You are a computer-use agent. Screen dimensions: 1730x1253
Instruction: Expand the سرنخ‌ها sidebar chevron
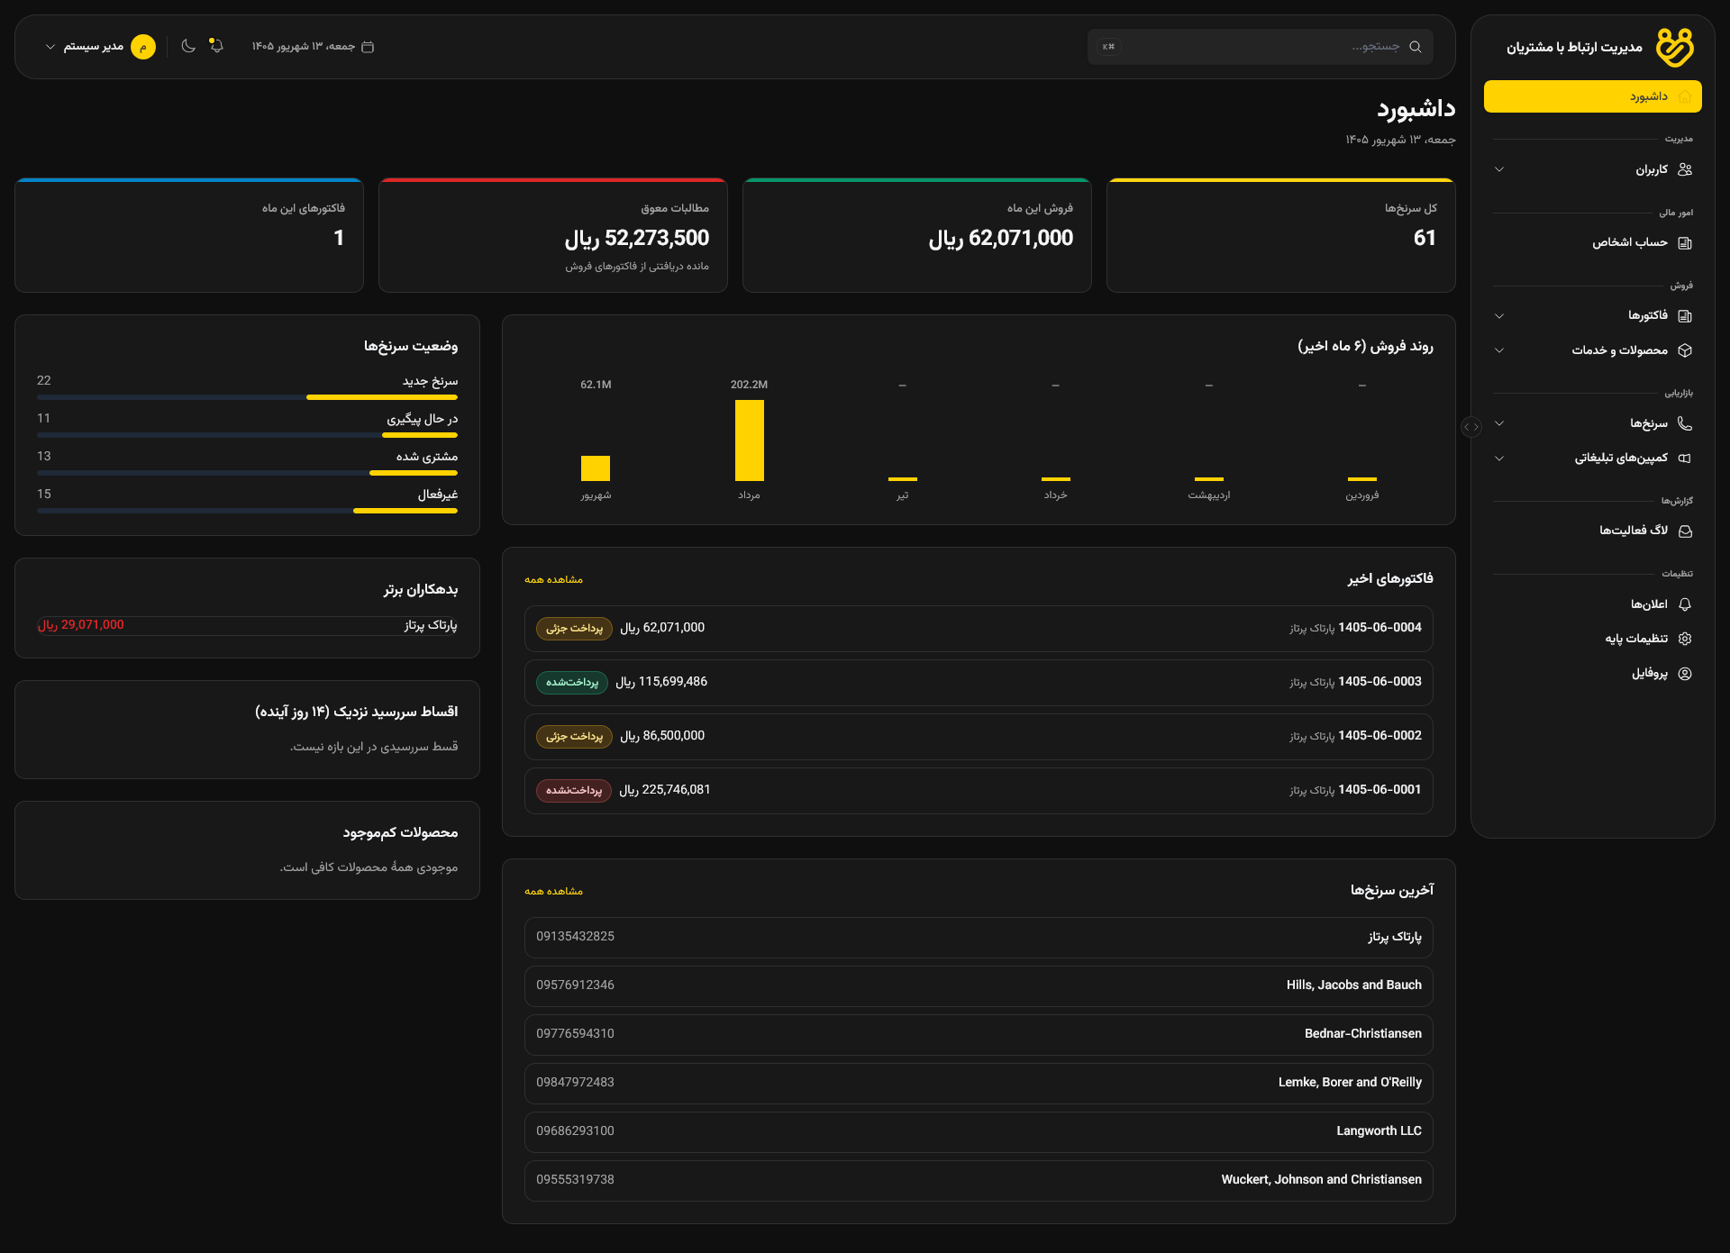1499,423
